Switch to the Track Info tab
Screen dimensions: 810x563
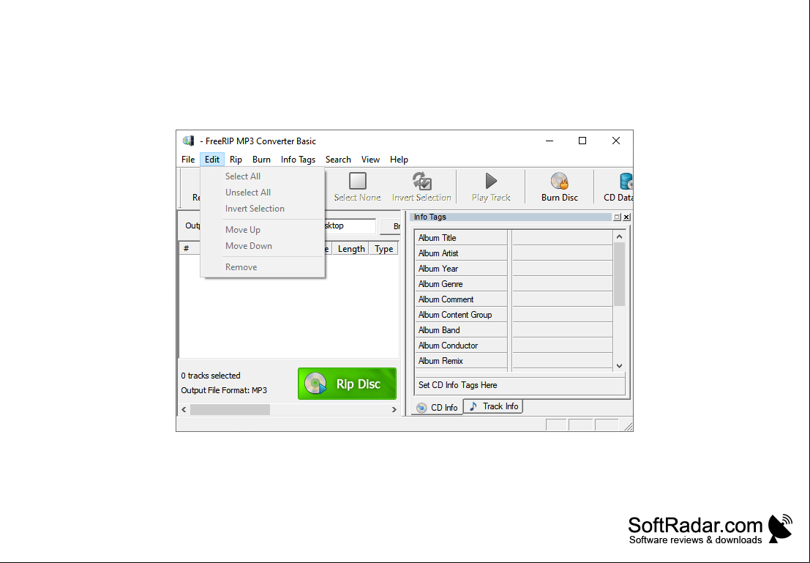click(x=493, y=406)
